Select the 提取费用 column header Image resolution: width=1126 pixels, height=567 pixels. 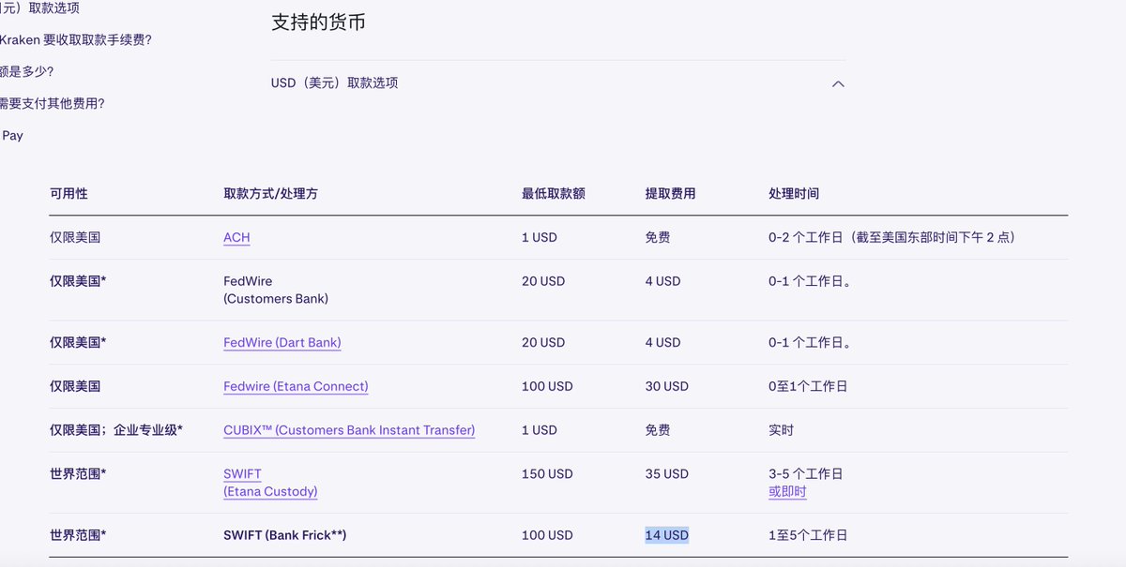click(670, 193)
